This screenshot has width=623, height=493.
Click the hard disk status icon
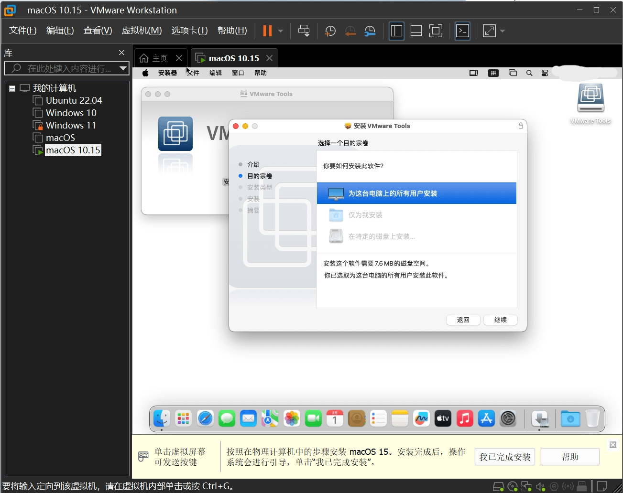498,487
